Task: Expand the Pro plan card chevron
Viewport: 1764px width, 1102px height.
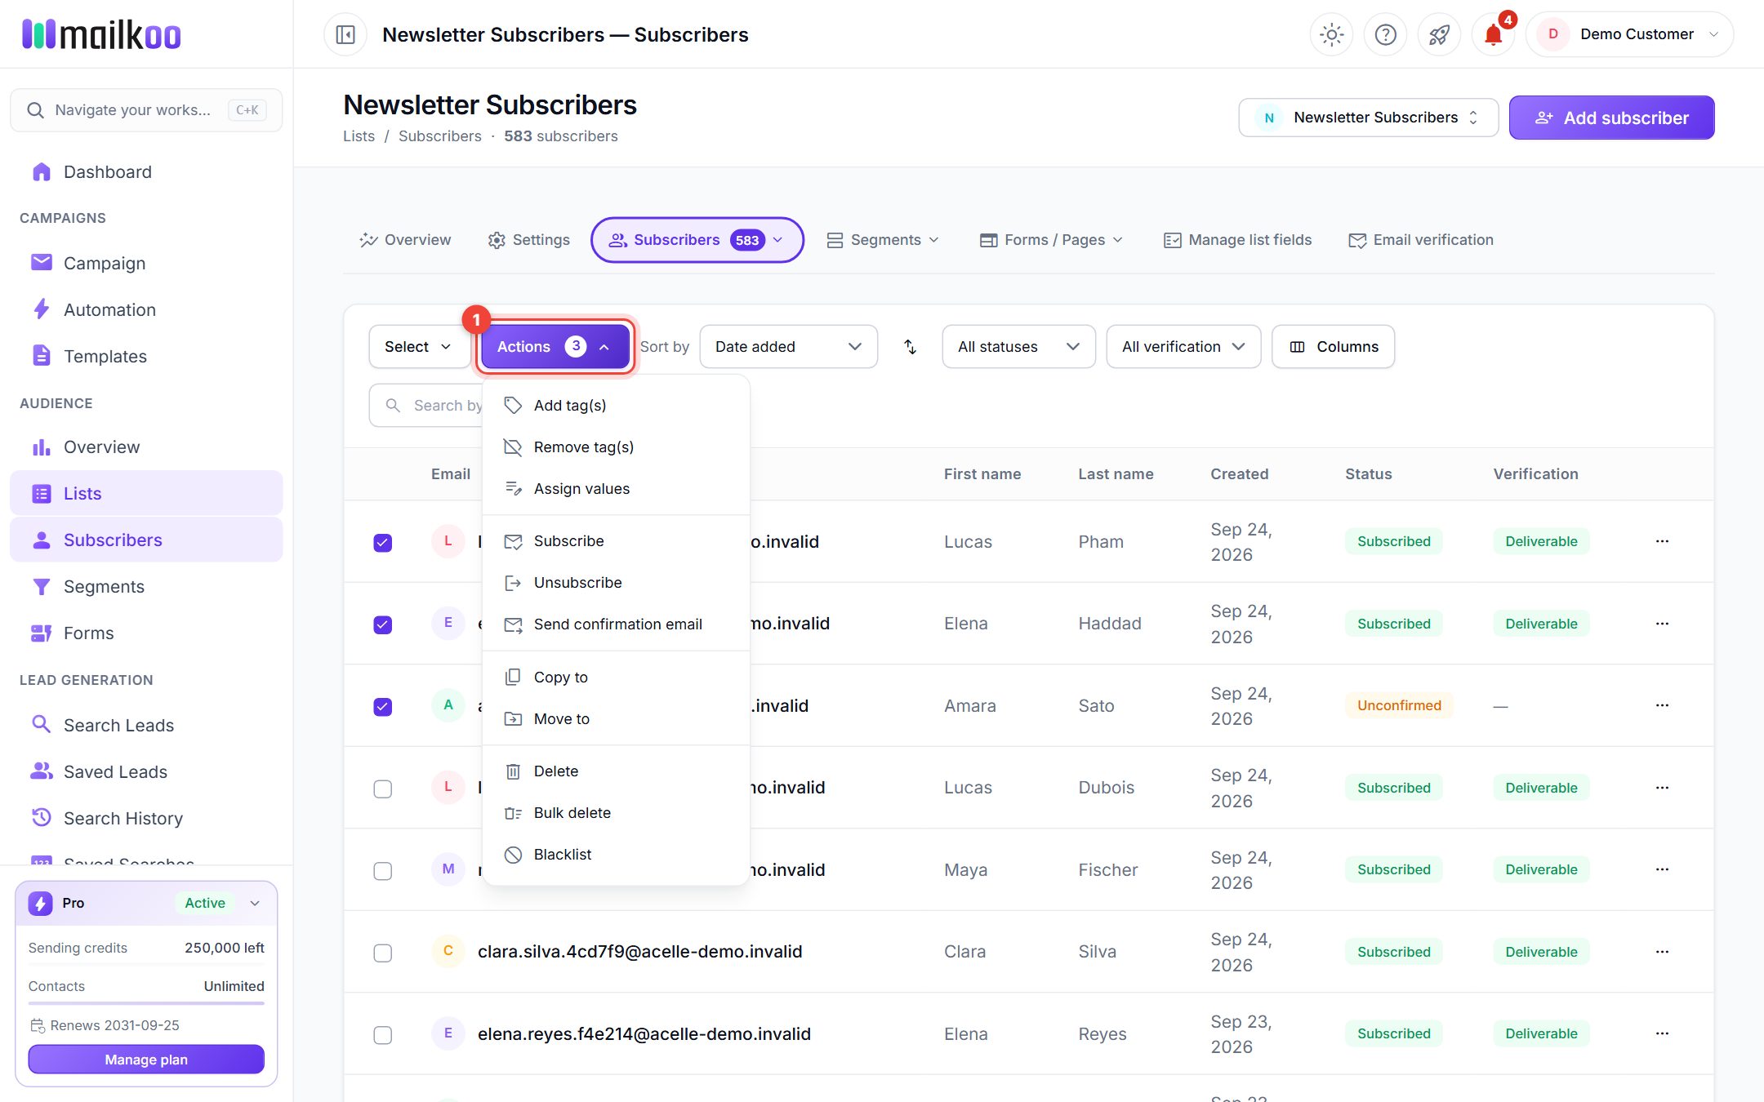Action: [x=255, y=903]
